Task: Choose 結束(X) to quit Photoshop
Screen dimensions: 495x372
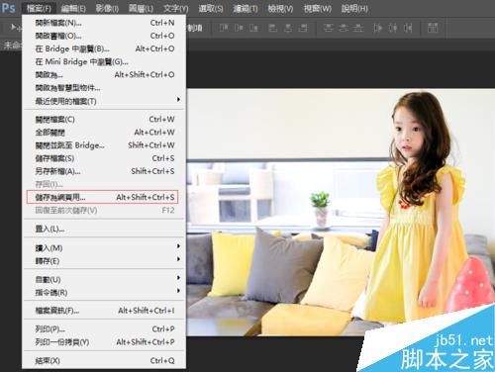Action: pos(104,360)
